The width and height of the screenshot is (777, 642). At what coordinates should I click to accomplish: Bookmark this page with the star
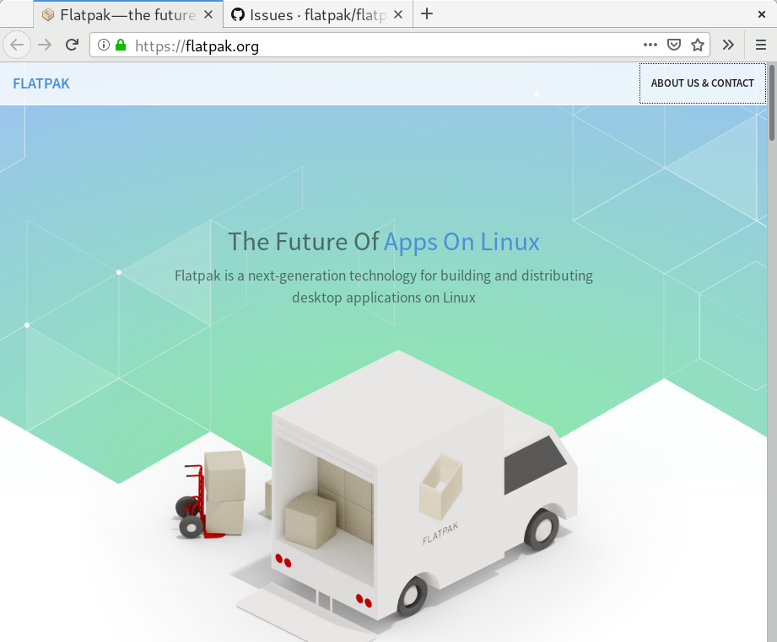click(x=698, y=45)
